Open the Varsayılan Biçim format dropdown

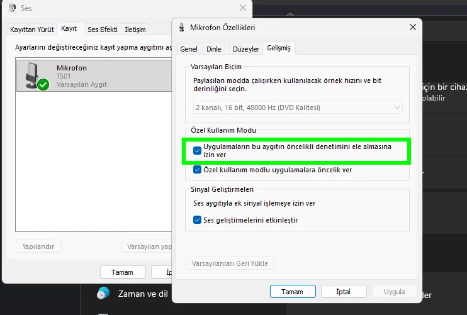pyautogui.click(x=298, y=108)
